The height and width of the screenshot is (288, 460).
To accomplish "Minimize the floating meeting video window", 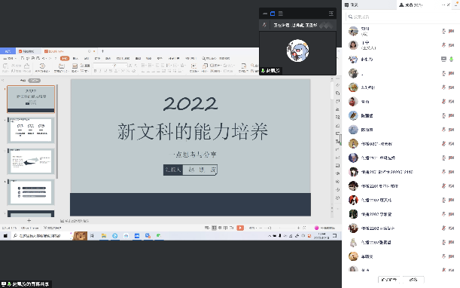I will (265, 14).
